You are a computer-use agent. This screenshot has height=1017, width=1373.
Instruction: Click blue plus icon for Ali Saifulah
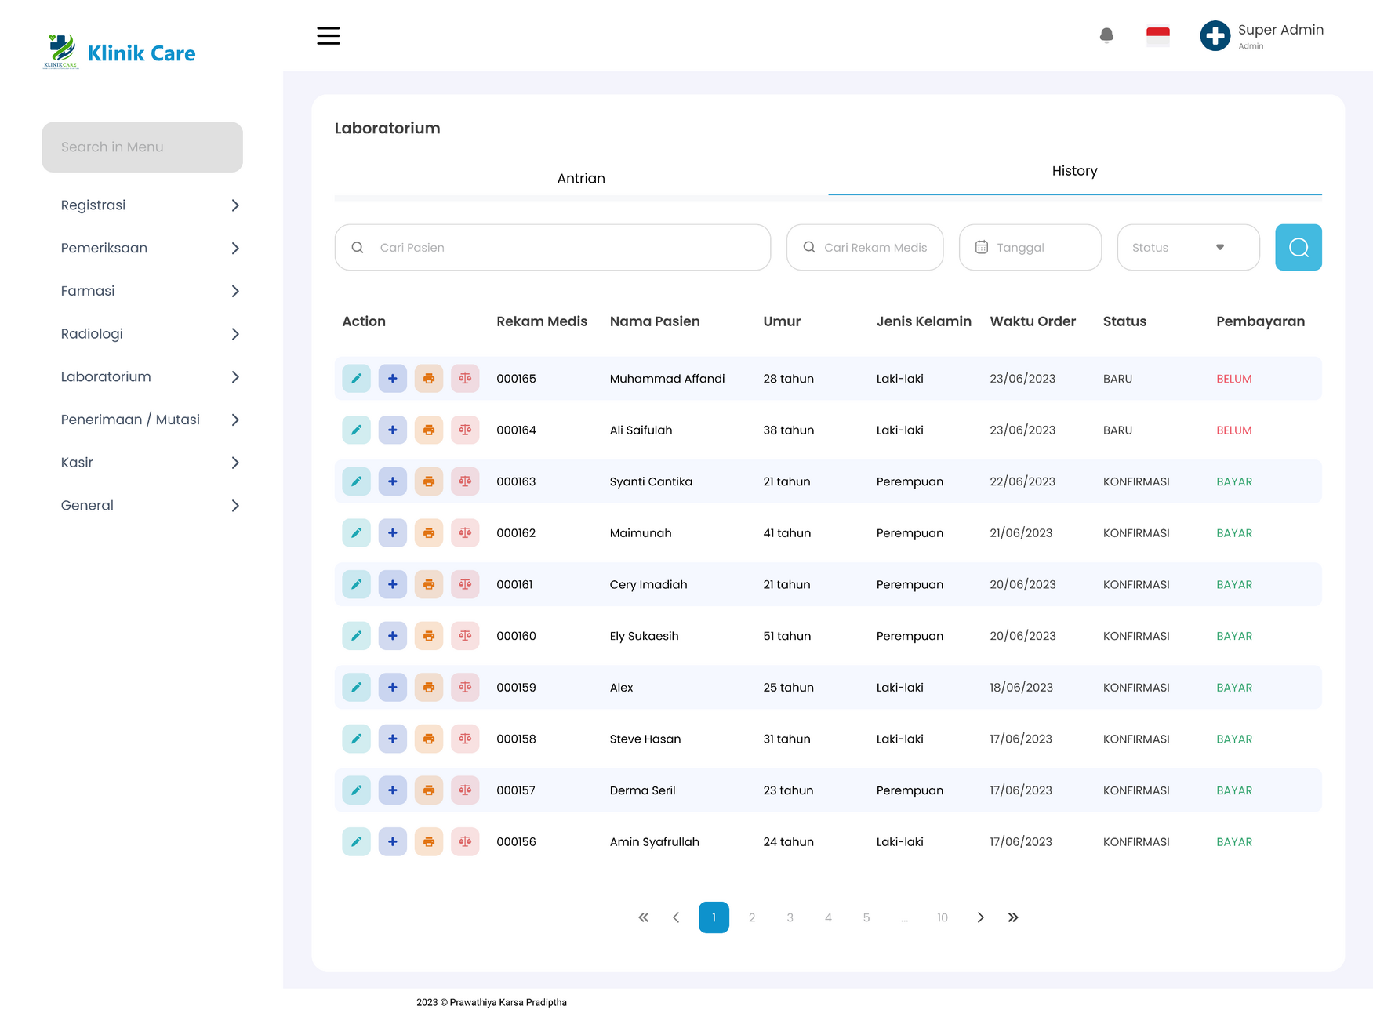point(392,430)
